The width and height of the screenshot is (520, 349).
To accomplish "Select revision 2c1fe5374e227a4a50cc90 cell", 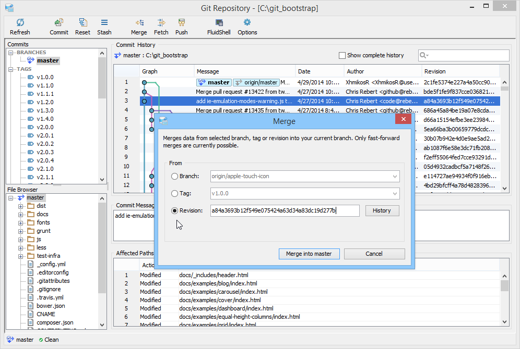I will [x=460, y=82].
